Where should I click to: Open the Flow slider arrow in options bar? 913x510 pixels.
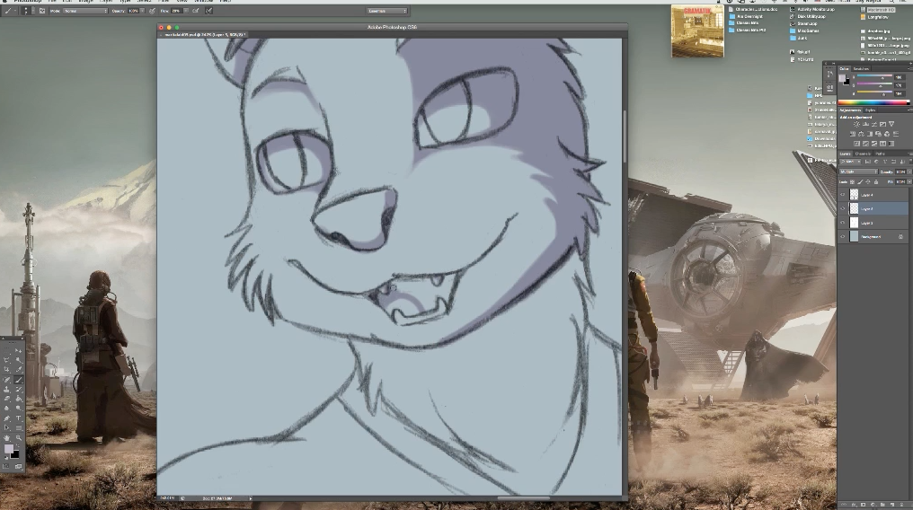186,11
